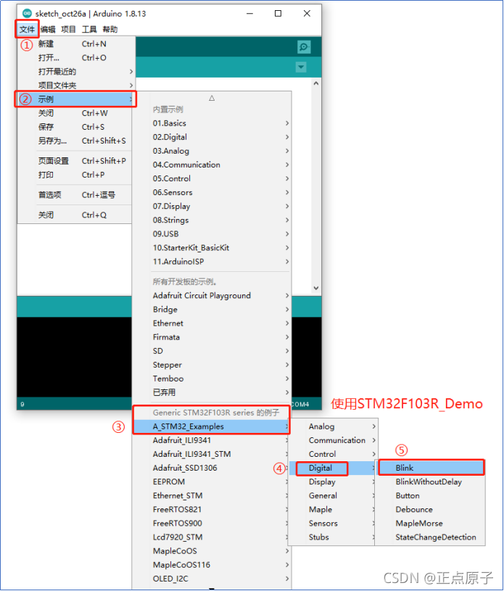
Task: Choose 打开... from the file menu
Action: click(76, 58)
